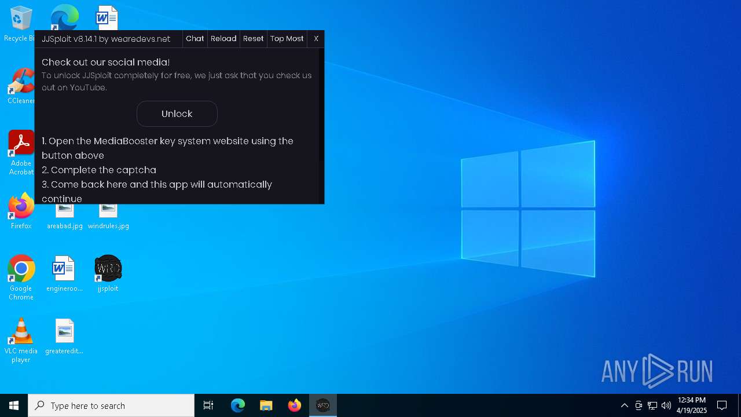Viewport: 741px width, 417px height.
Task: Select Reload in JJSploit title bar
Action: 223,39
